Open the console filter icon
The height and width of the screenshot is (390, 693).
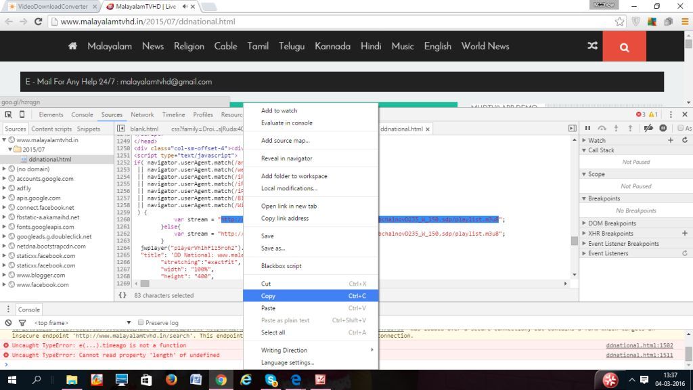(22, 322)
